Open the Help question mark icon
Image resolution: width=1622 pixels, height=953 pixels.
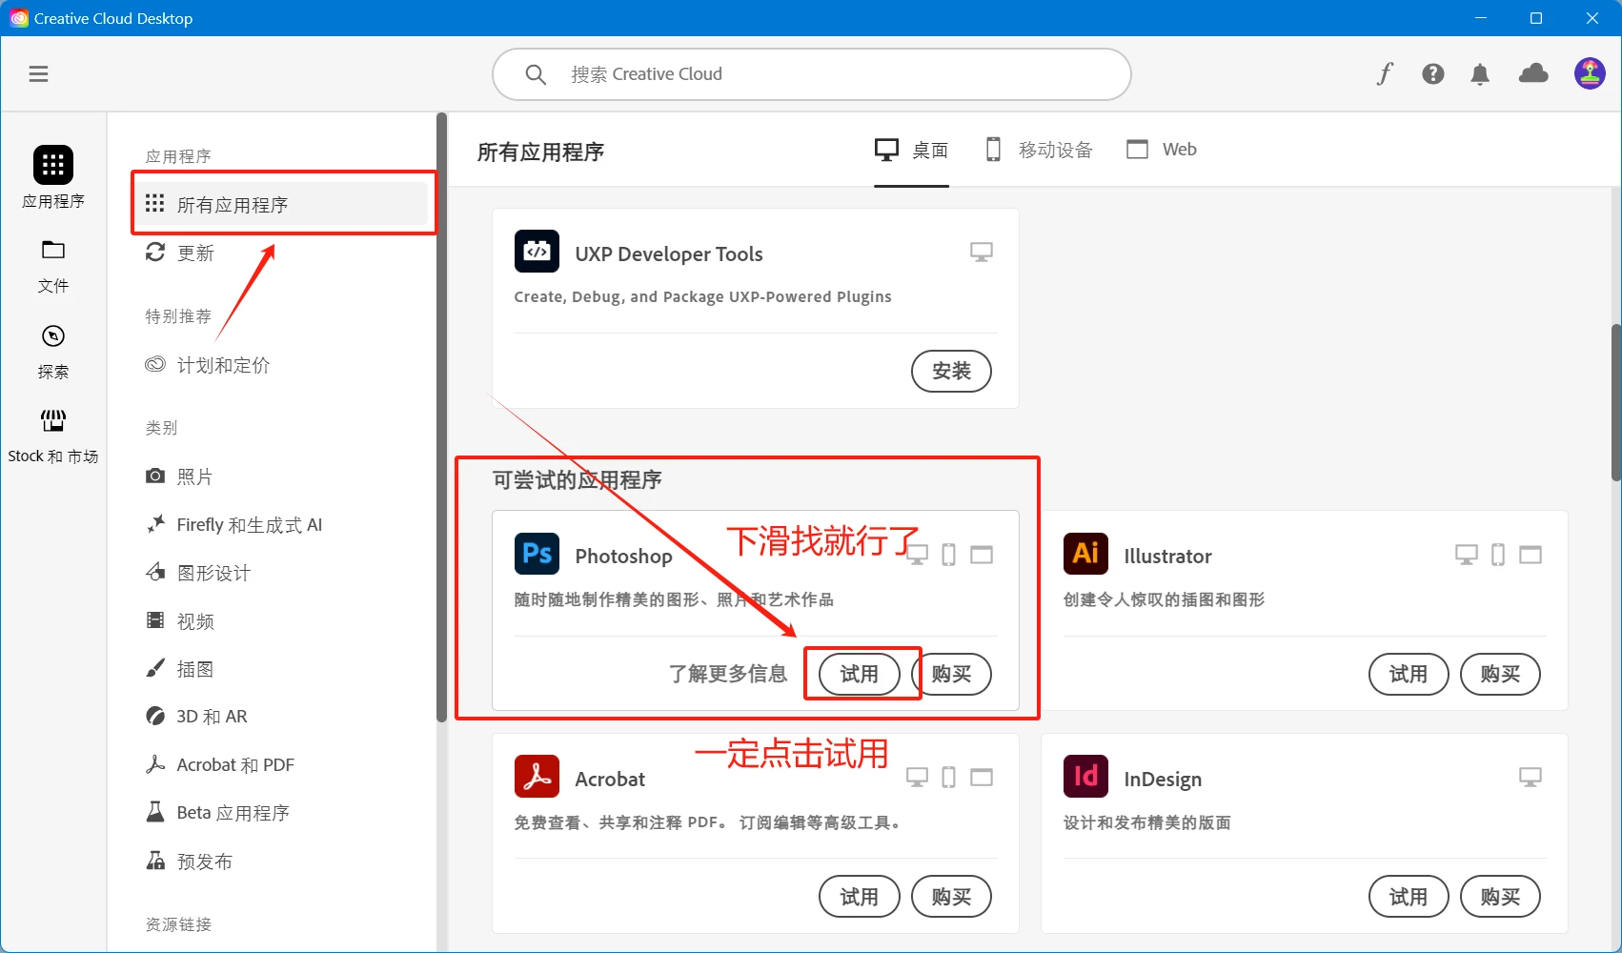click(1433, 74)
